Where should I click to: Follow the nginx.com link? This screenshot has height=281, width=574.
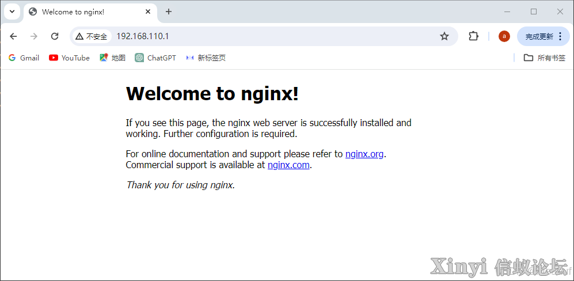(x=289, y=165)
